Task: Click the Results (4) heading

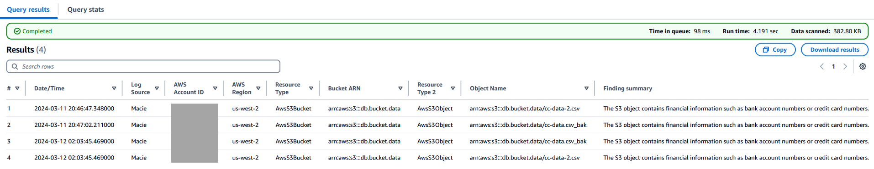Action: 26,50
